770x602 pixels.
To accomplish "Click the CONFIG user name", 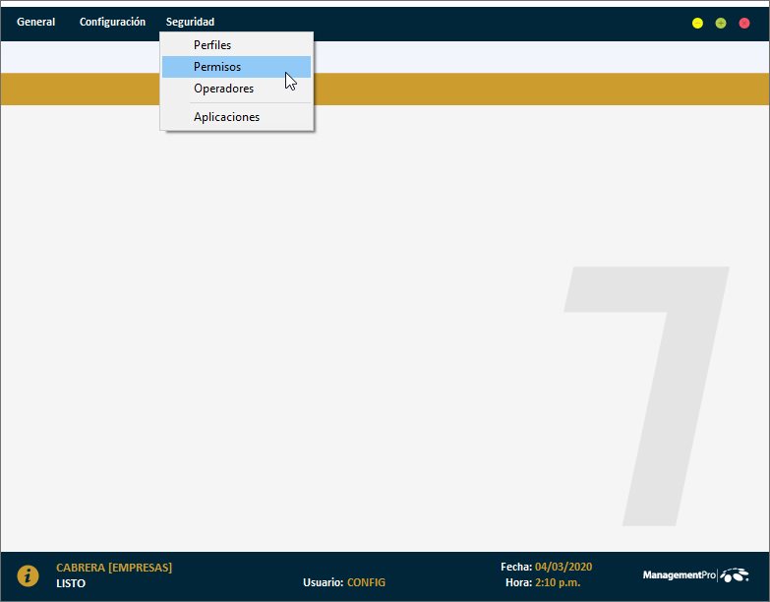I will (366, 582).
